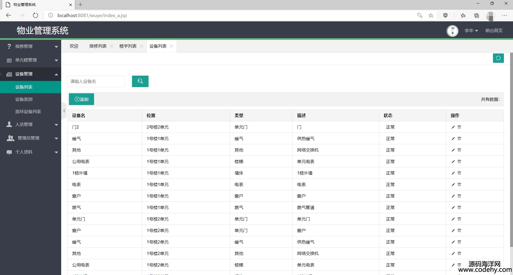Select the 设备列表 tab

(x=158, y=46)
